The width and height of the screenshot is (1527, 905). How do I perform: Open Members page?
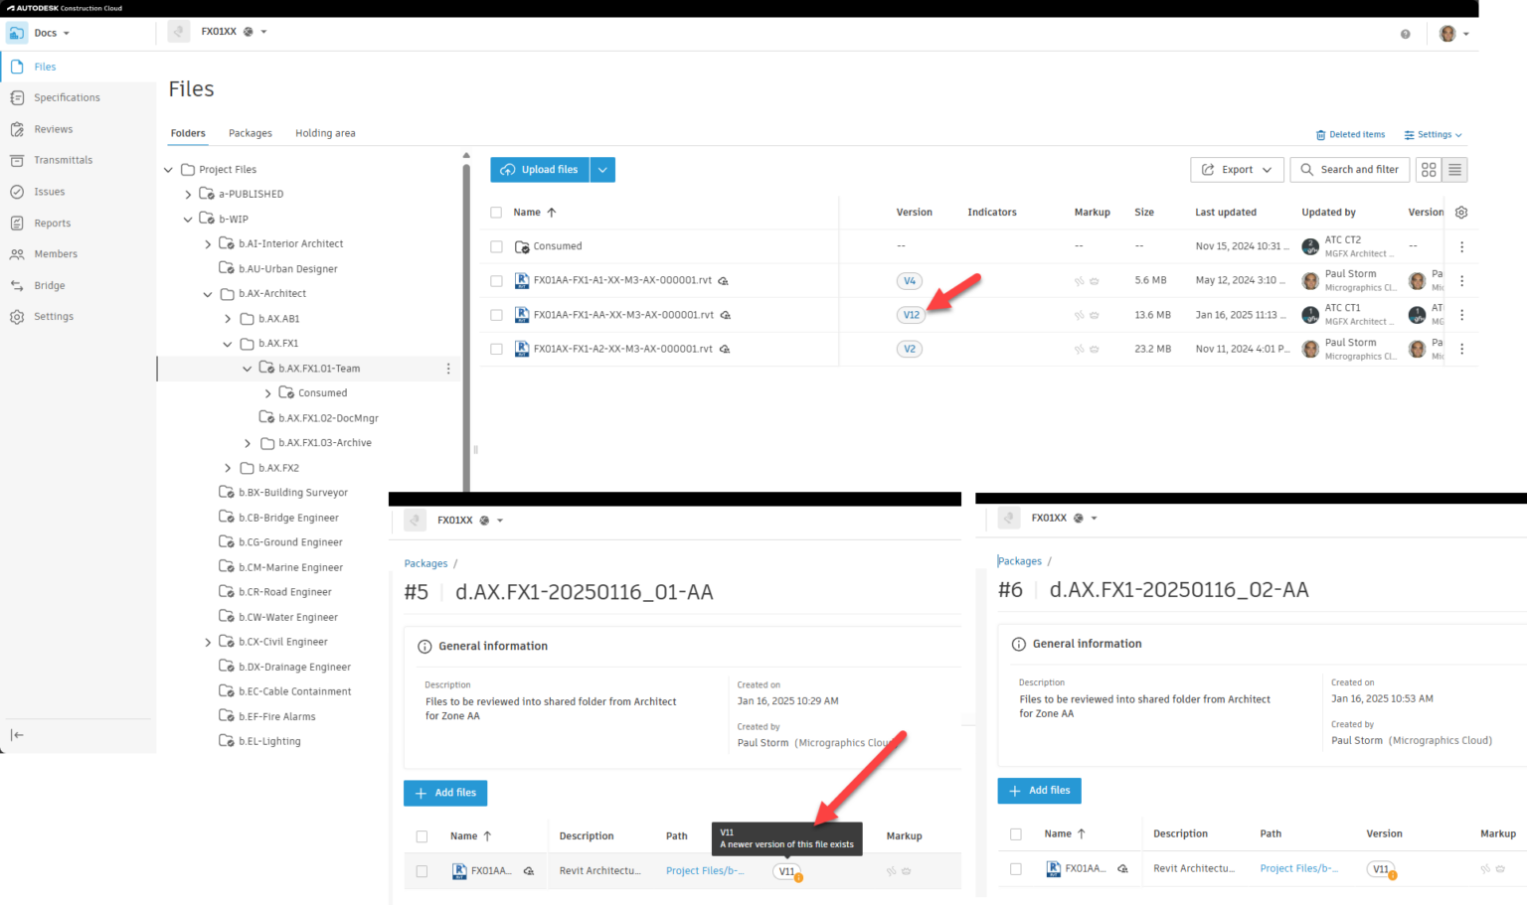[x=56, y=254]
